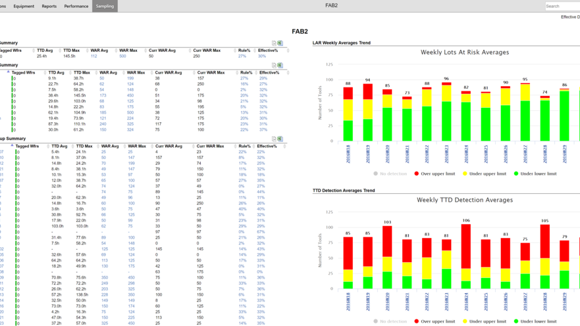This screenshot has width=580, height=326.
Task: Toggle Over upper limit in TTD Detection chart
Action: tap(435, 321)
